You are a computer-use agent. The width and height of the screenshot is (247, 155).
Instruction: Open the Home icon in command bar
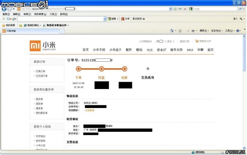[x=172, y=31]
